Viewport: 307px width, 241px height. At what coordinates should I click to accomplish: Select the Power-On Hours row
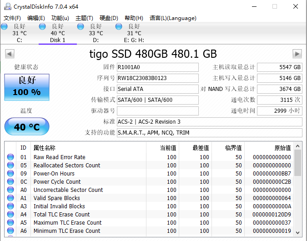pos(149,173)
